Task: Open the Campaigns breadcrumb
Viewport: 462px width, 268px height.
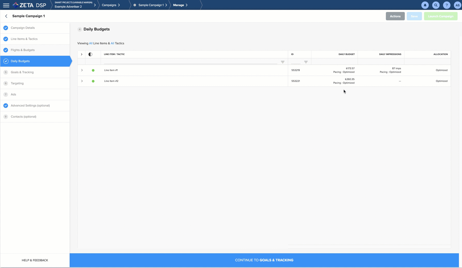Action: (109, 5)
